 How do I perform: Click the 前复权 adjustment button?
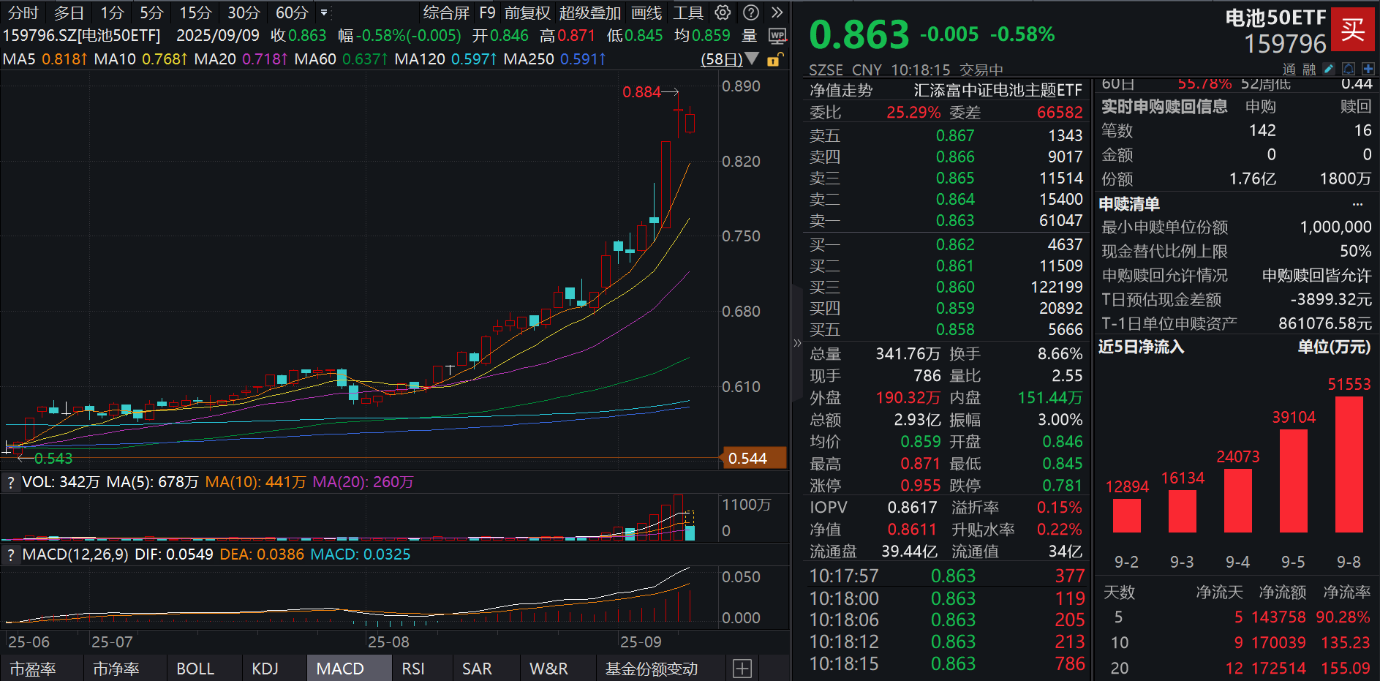coord(527,12)
